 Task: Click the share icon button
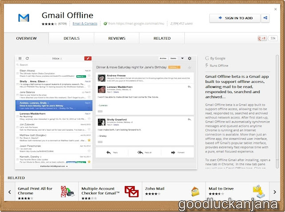(265, 18)
